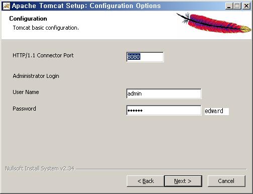
Task: Close the Tomcat Setup window
Action: click(246, 6)
